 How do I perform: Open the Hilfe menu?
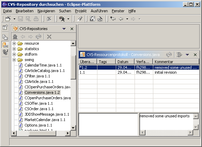(132, 11)
